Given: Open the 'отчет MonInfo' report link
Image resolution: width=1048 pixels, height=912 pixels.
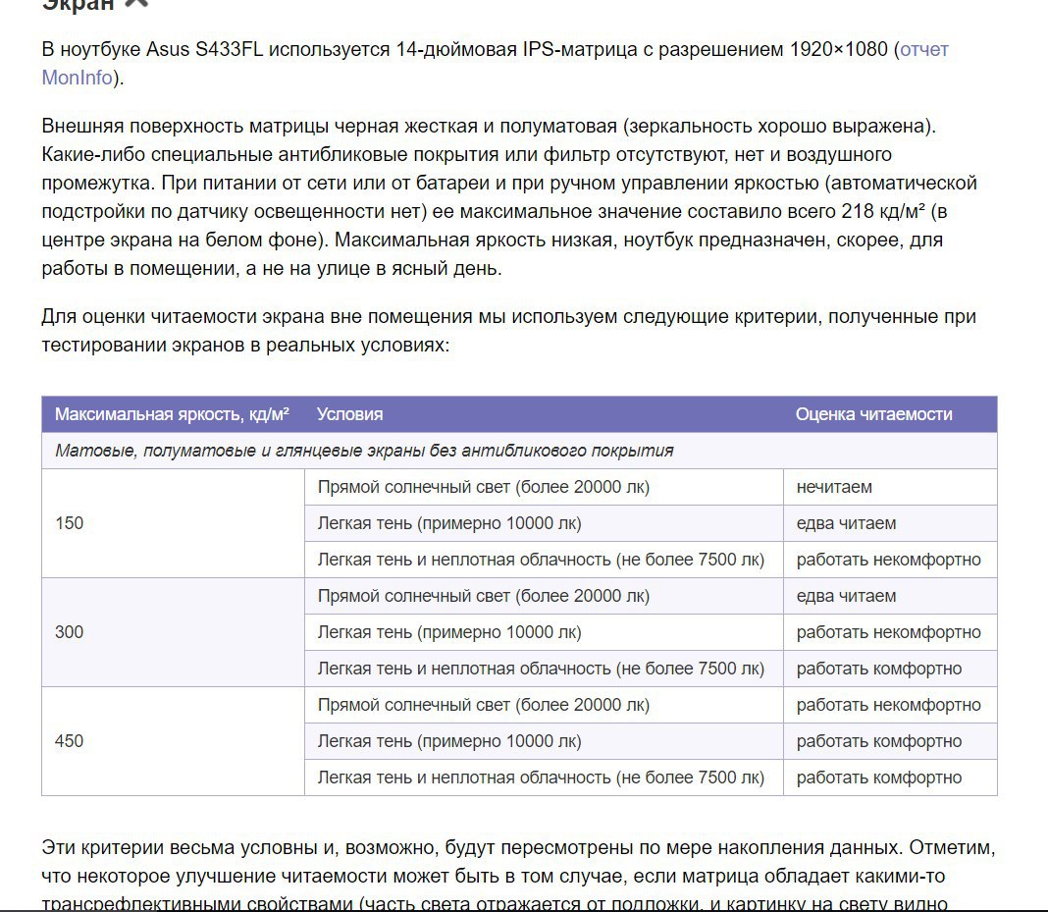Looking at the screenshot, I should (923, 49).
